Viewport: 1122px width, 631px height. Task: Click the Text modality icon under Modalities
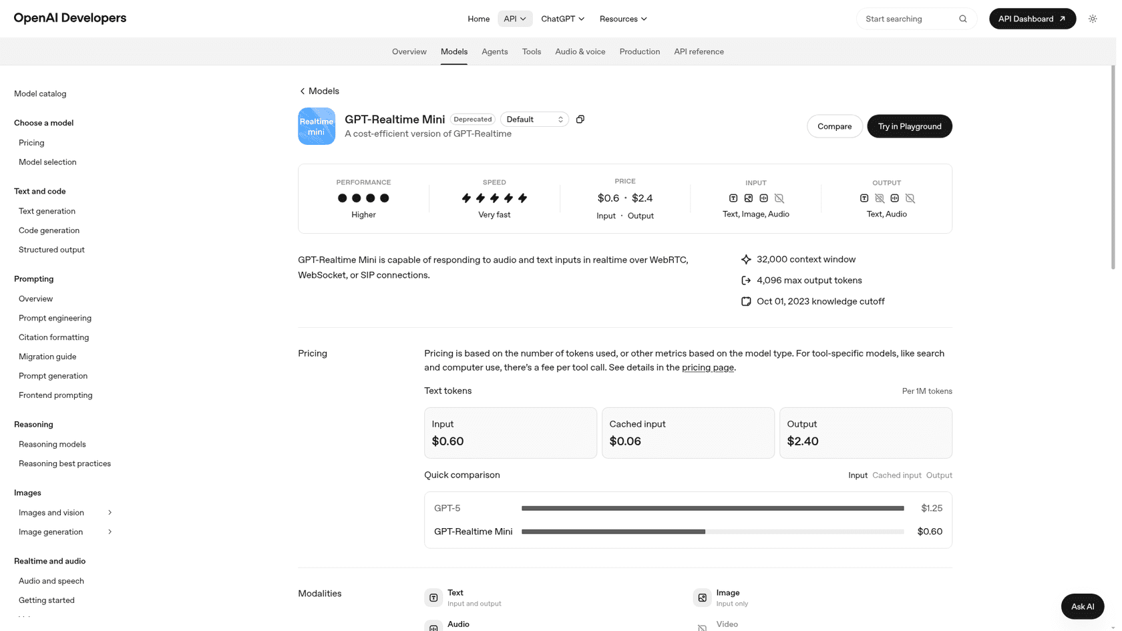[x=433, y=598]
